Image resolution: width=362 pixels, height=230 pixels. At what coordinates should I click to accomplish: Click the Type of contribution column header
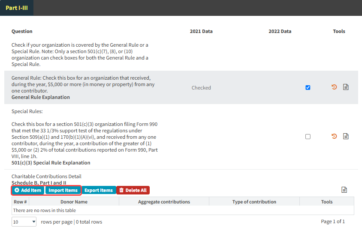pyautogui.click(x=254, y=202)
